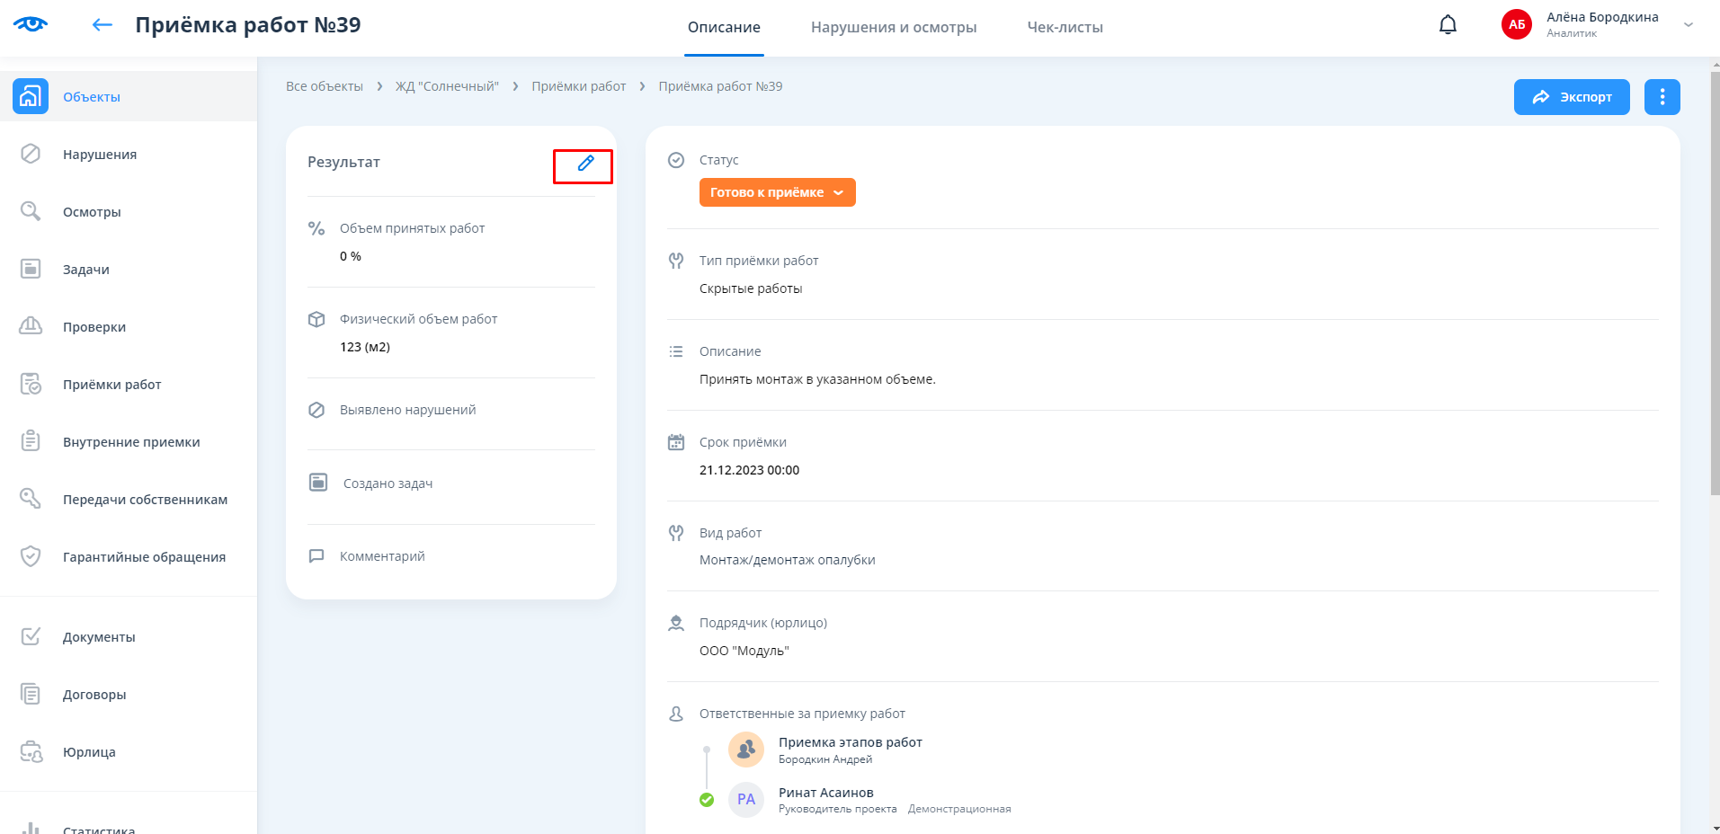
Task: Switch to the Чек-листы tab
Action: 1065,27
